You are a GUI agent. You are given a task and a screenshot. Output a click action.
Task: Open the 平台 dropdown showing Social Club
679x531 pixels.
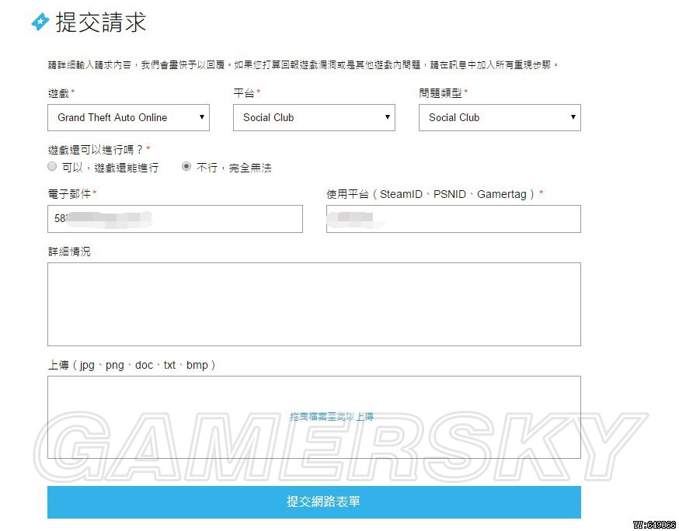point(314,117)
